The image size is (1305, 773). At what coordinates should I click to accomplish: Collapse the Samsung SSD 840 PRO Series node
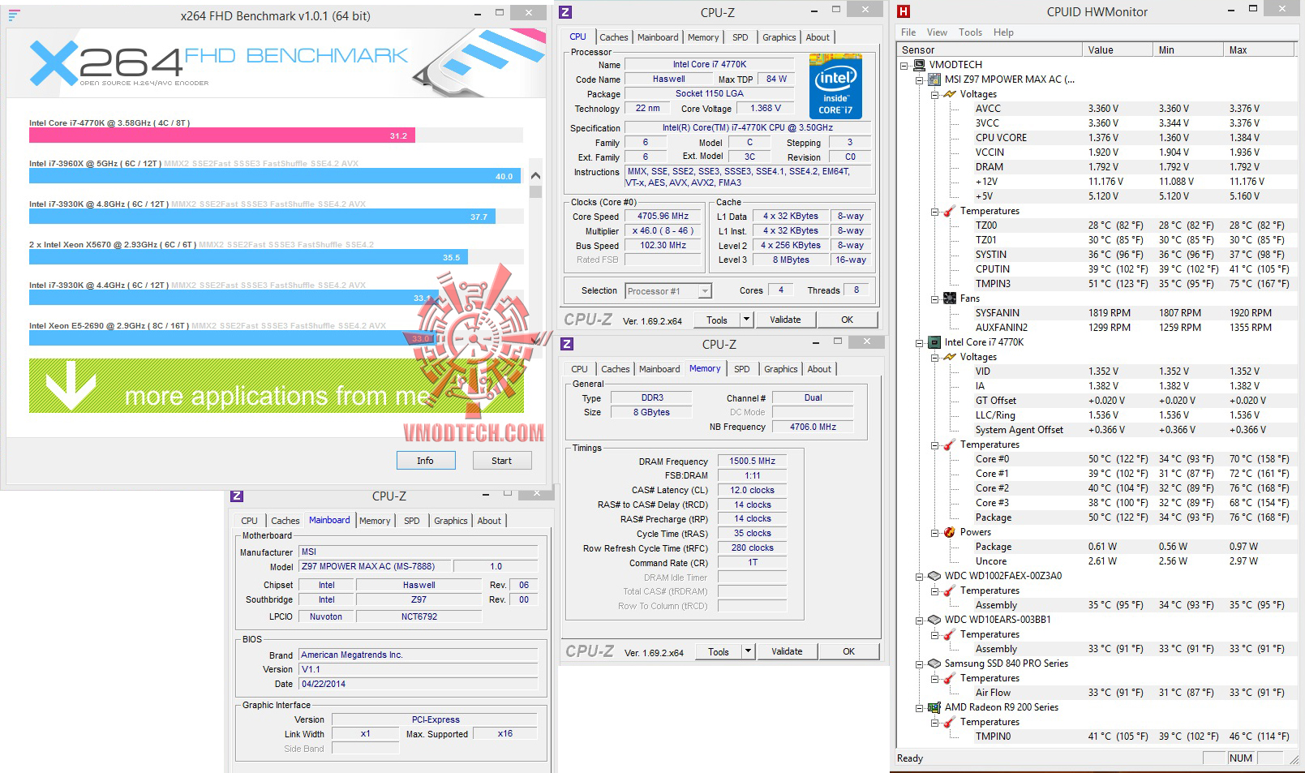point(920,664)
